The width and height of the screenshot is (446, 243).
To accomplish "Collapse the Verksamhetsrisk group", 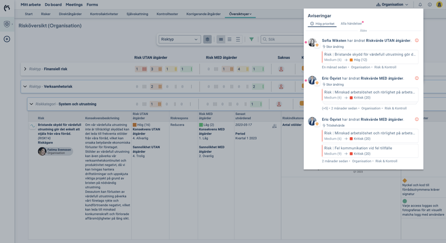I will 25,87.
